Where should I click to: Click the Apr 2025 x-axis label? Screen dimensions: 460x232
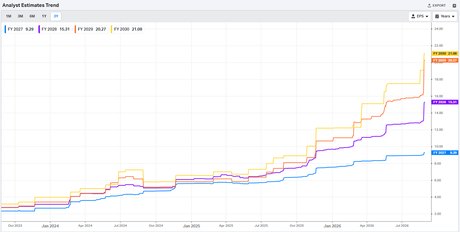point(226,226)
